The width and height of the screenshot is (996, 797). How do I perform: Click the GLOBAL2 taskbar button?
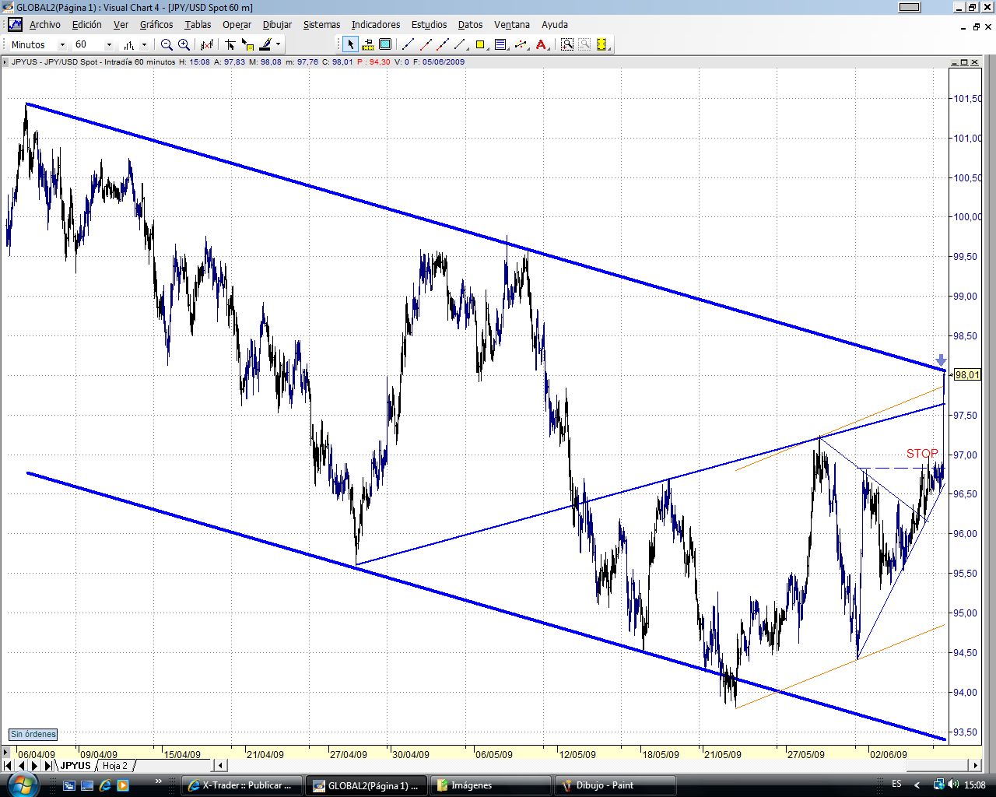coord(366,785)
